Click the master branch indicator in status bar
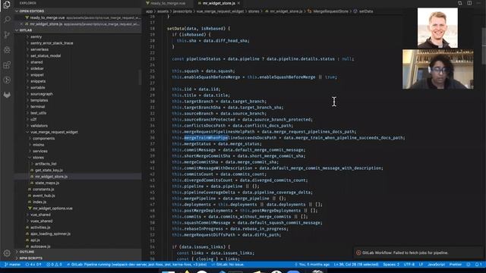 click(13, 265)
